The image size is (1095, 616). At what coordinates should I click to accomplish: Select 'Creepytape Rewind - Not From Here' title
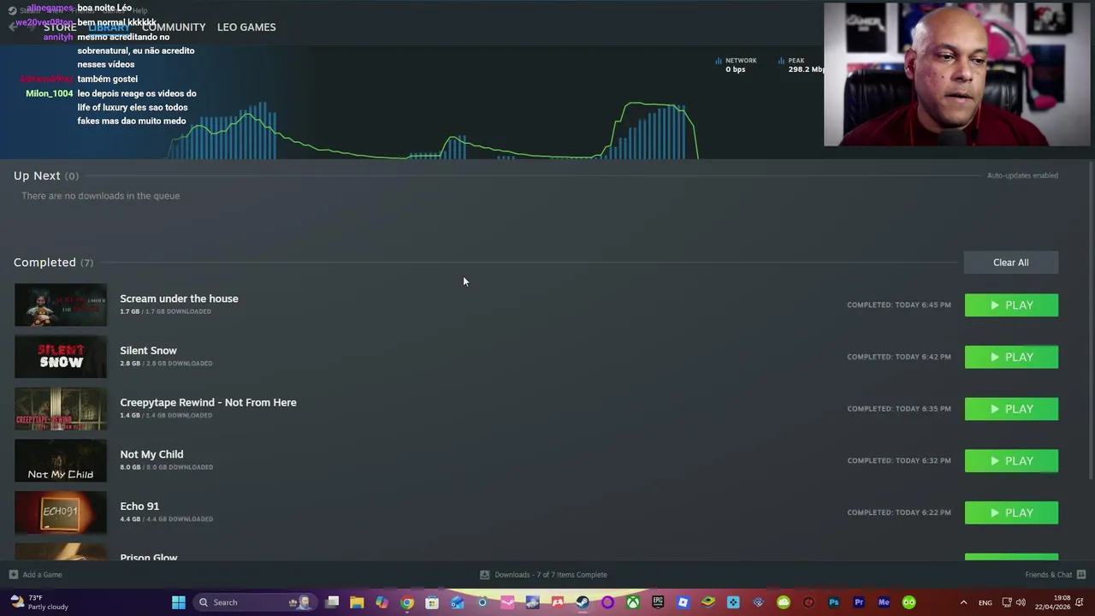[208, 402]
